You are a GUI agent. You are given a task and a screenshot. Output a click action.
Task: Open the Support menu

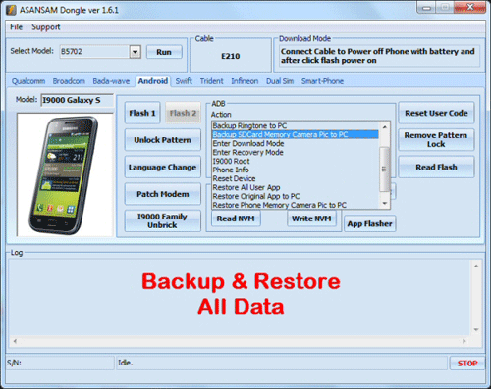(x=46, y=27)
